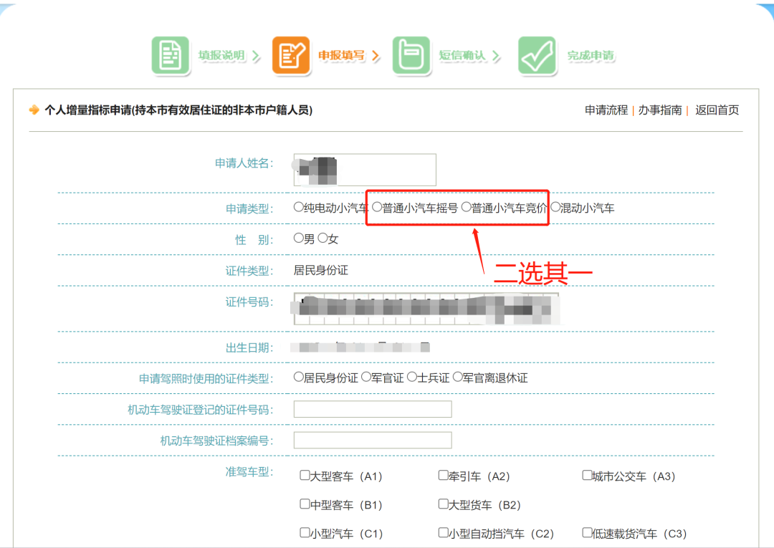Choose 居民身份证 for license application ID
Viewport: 774px width, 548px height.
[299, 377]
